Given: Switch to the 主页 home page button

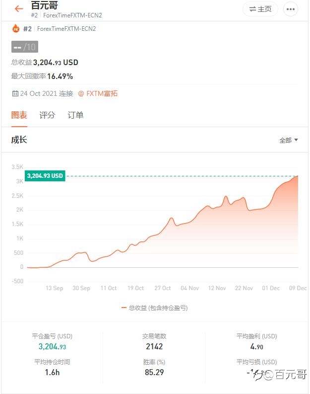Looking at the screenshot, I should [260, 9].
